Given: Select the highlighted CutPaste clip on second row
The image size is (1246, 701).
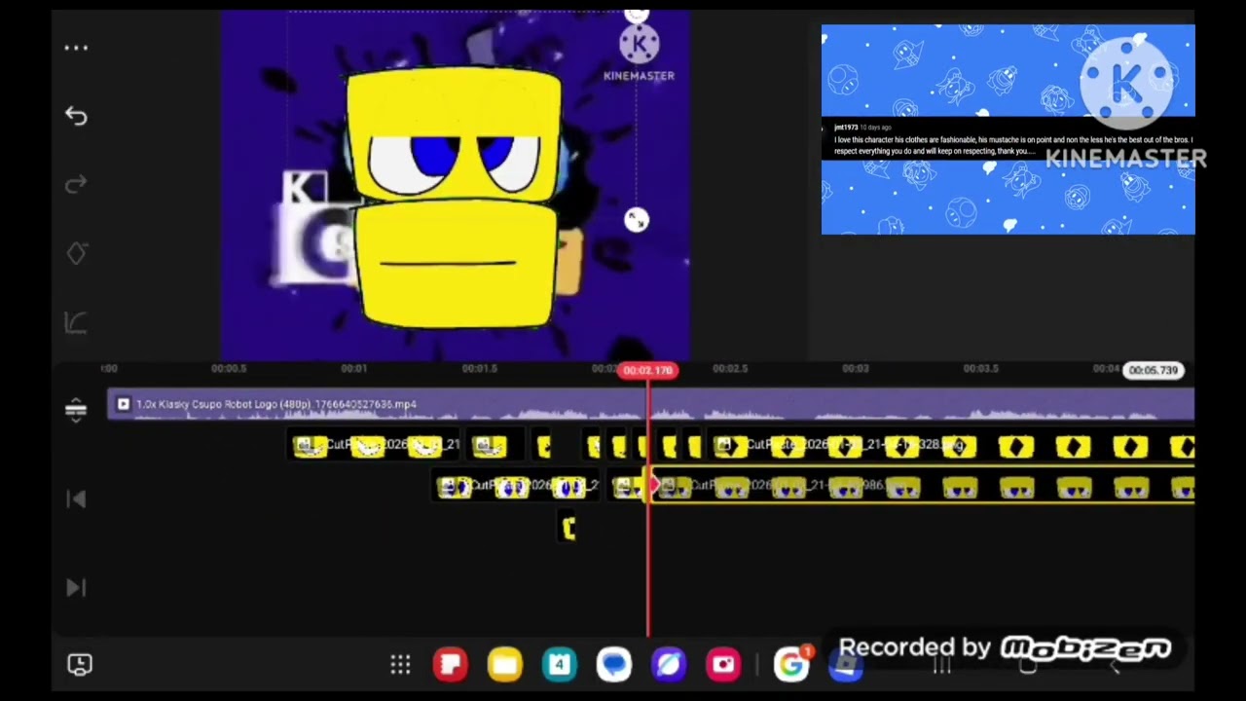Looking at the screenshot, I should pyautogui.click(x=923, y=487).
